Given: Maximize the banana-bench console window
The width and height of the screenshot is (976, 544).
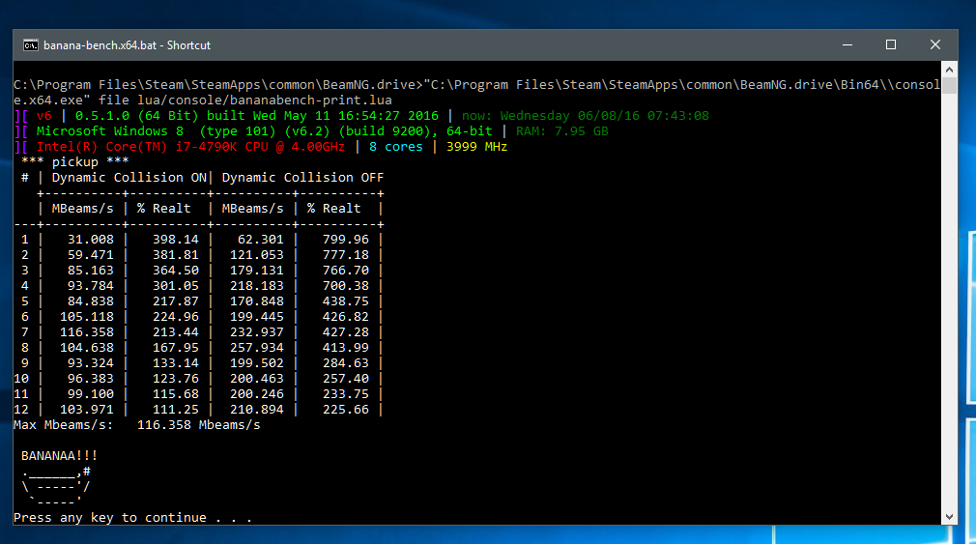Looking at the screenshot, I should (x=891, y=44).
